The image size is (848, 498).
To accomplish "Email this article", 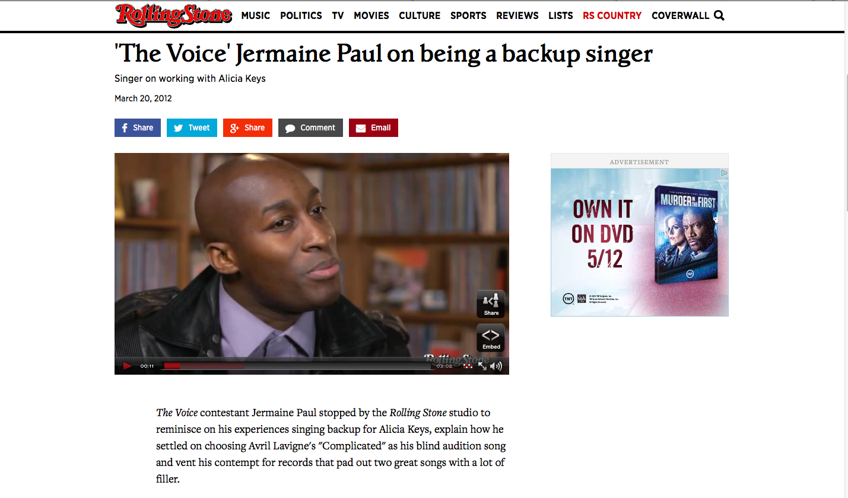I will point(373,127).
